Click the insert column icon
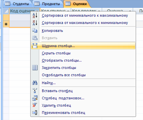The width and height of the screenshot is (143, 120). (x=35, y=91)
